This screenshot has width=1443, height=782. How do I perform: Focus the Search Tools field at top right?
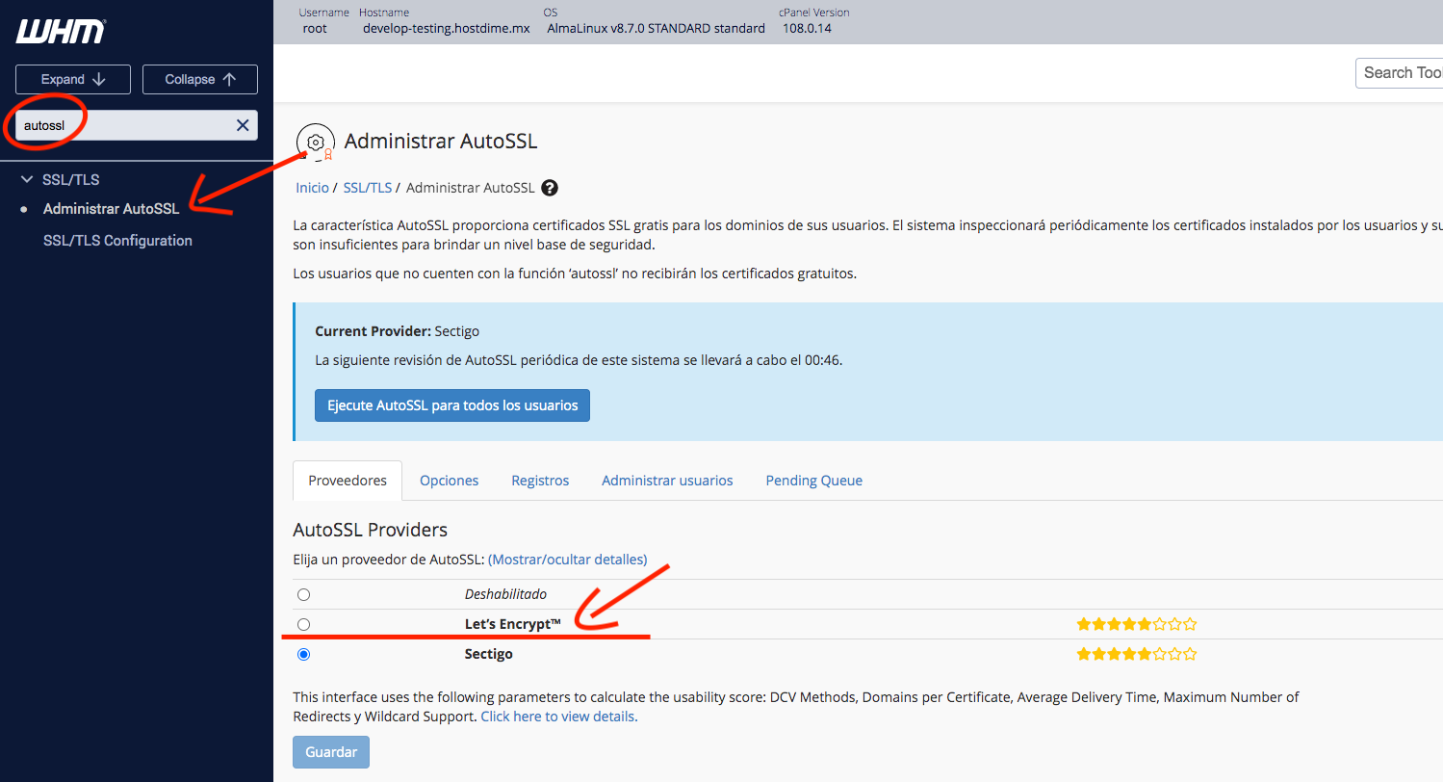coord(1399,73)
